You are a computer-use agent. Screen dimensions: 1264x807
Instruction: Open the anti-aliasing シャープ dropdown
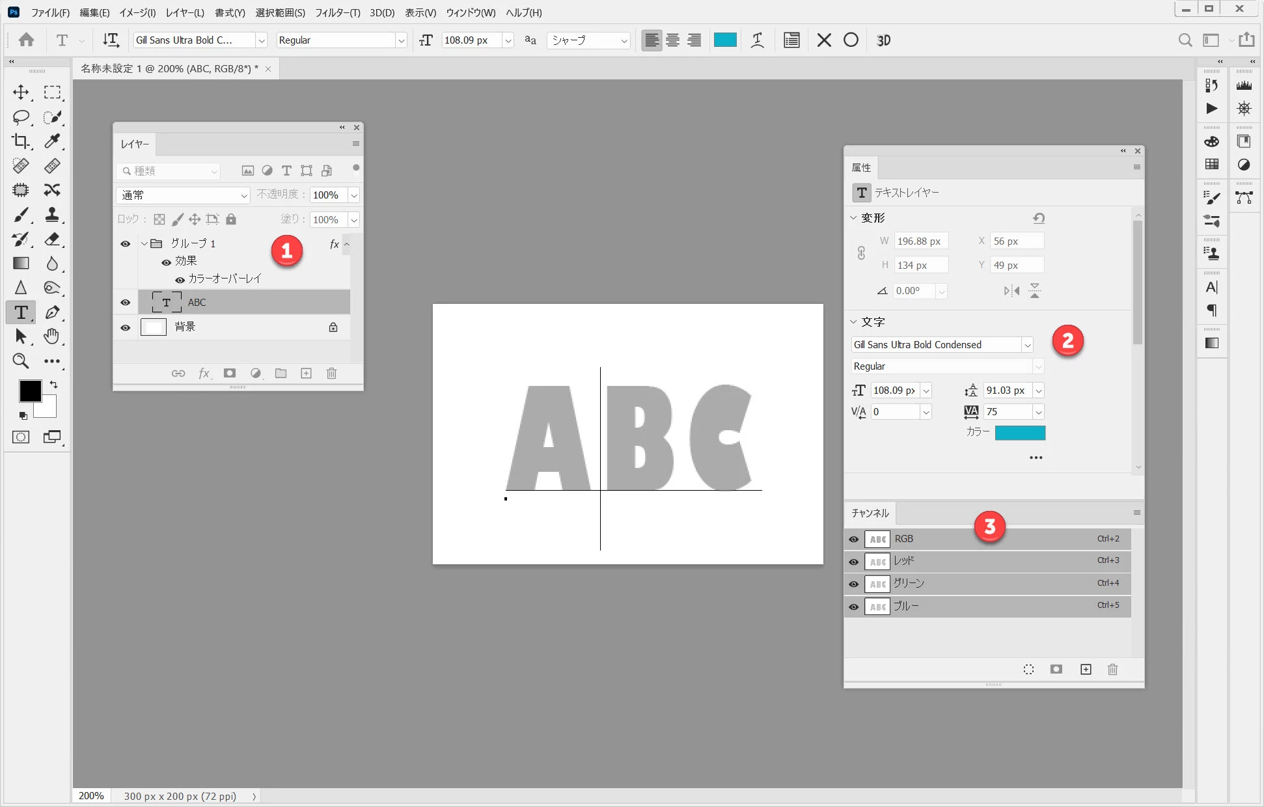pos(589,40)
